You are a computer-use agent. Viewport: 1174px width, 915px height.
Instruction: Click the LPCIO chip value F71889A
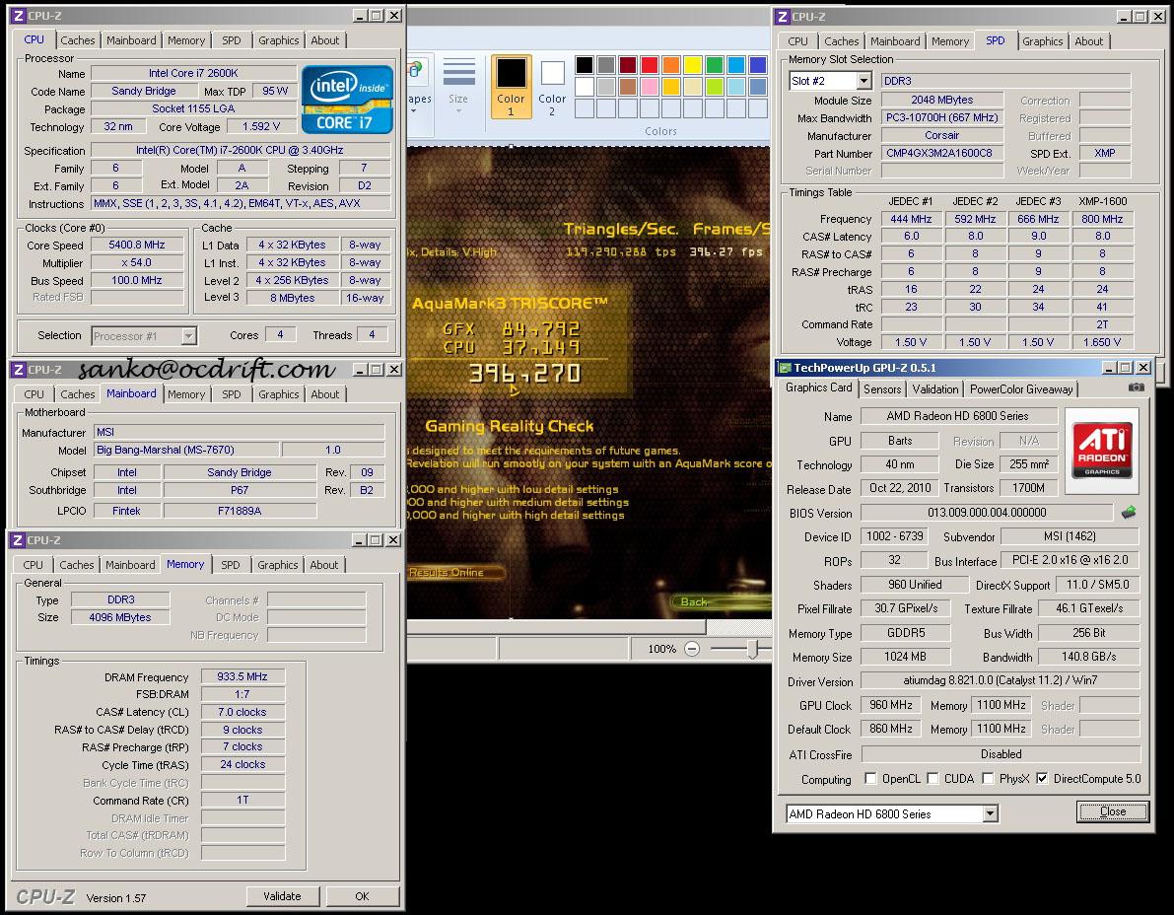240,511
